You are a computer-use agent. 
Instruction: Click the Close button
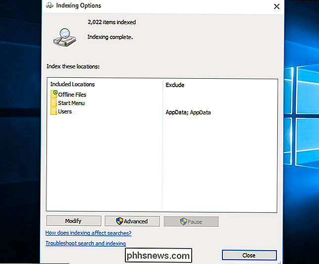pos(249,255)
